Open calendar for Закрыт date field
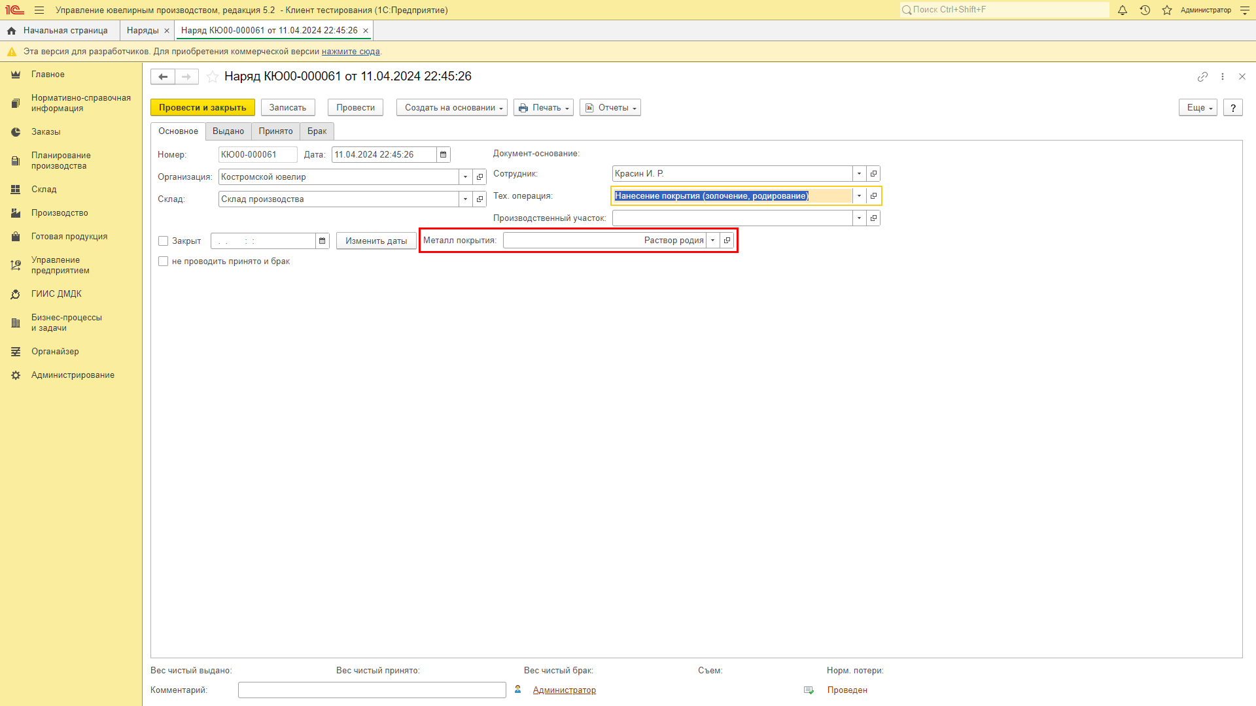This screenshot has width=1256, height=706. tap(323, 241)
